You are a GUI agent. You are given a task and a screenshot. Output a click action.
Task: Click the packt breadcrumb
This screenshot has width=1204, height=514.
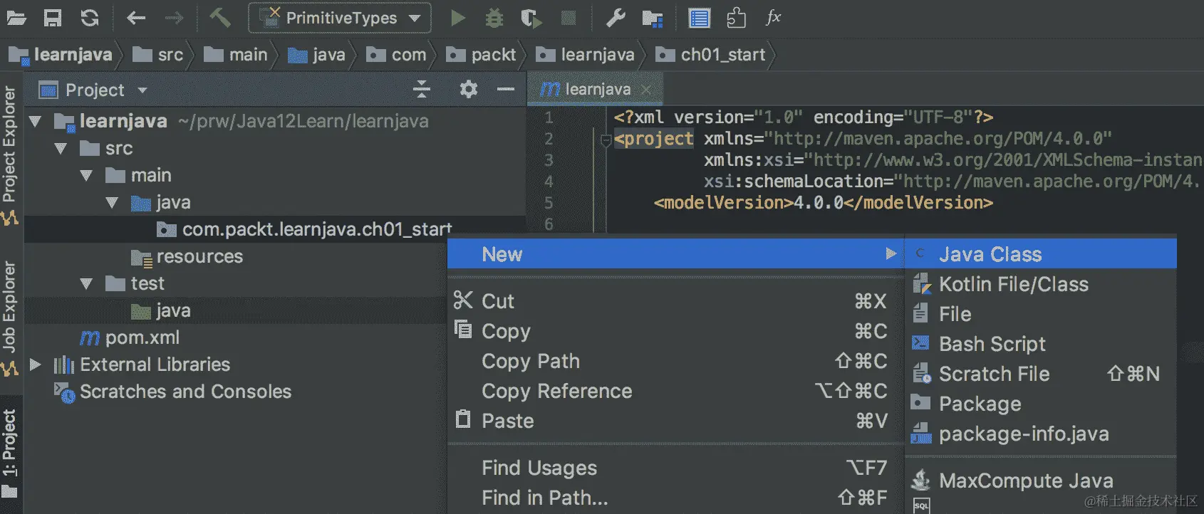(x=481, y=55)
